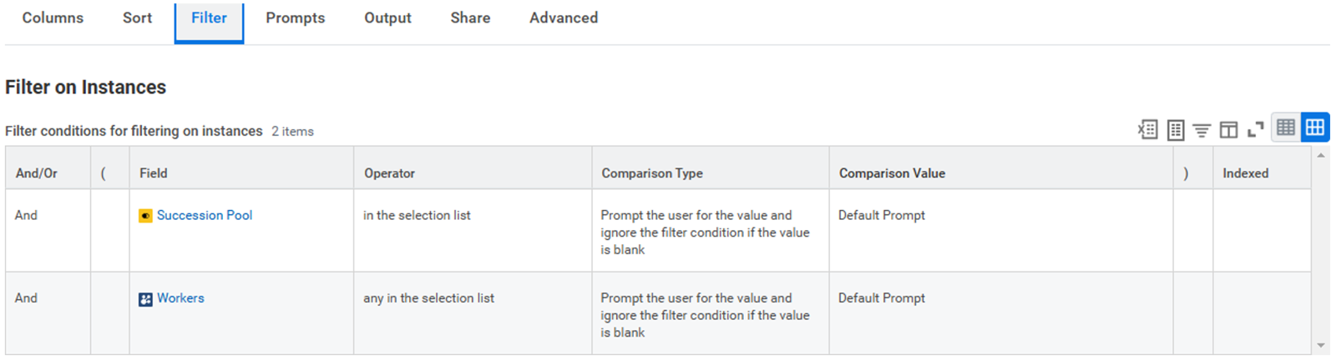Open the Share tab

[470, 17]
